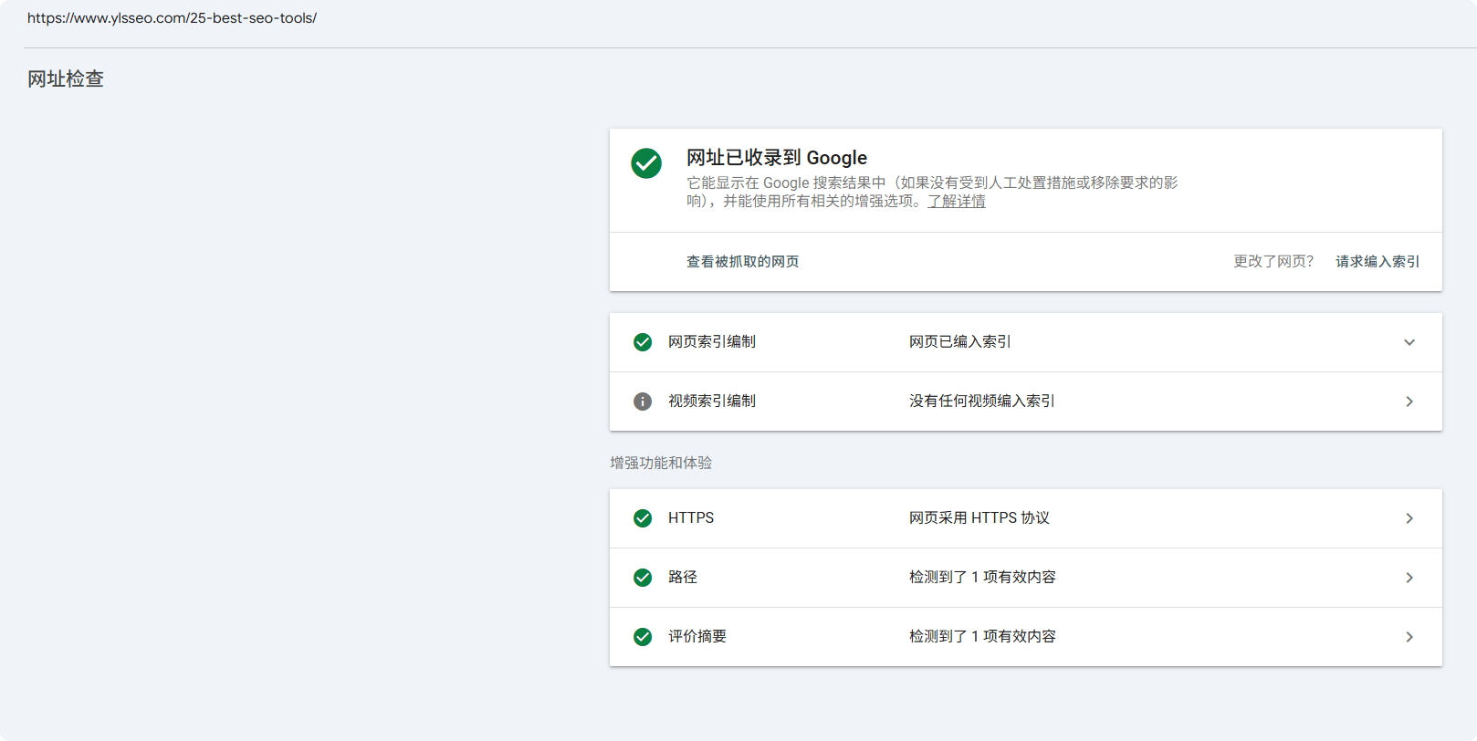1477x741 pixels.
Task: Open the 视频索引编制 row arrow
Action: [x=1409, y=402]
